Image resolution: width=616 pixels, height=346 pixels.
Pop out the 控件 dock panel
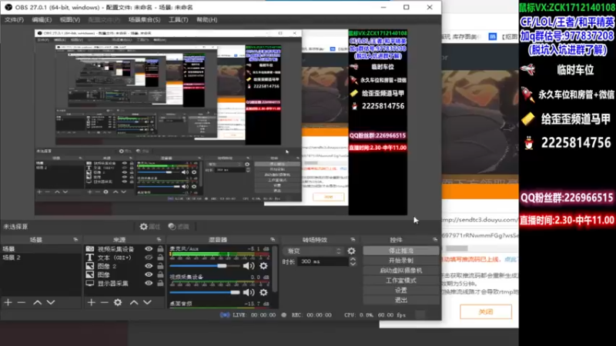[x=435, y=240]
